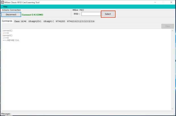Click the scroll-down arrow of the log
This screenshot has height=116, width=176.
click(172, 109)
